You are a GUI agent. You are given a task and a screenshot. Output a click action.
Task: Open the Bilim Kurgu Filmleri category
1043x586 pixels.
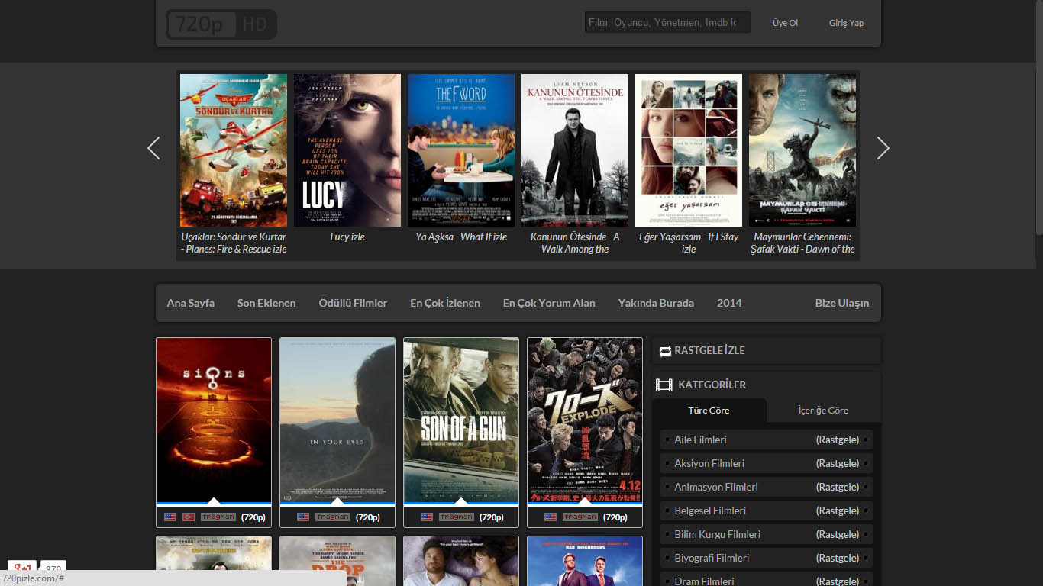pyautogui.click(x=717, y=534)
